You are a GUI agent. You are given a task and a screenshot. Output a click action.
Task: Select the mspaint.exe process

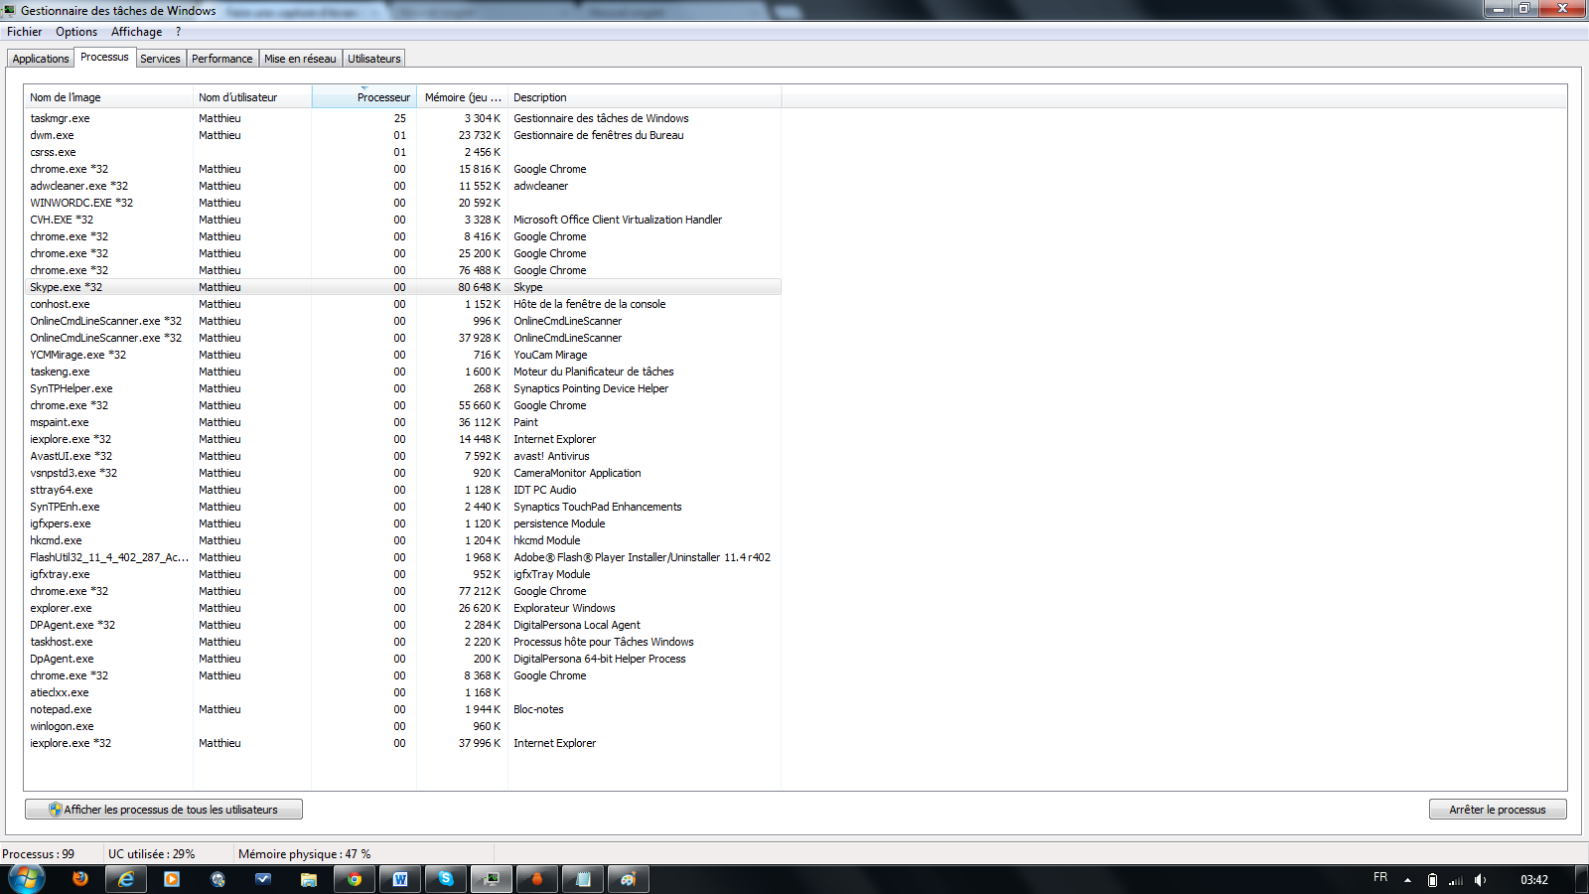pyautogui.click(x=403, y=422)
